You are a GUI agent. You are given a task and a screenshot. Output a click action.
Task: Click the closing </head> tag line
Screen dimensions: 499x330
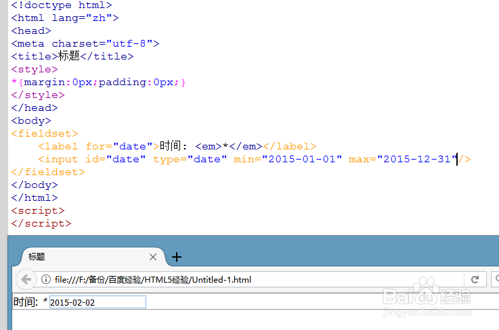(35, 108)
